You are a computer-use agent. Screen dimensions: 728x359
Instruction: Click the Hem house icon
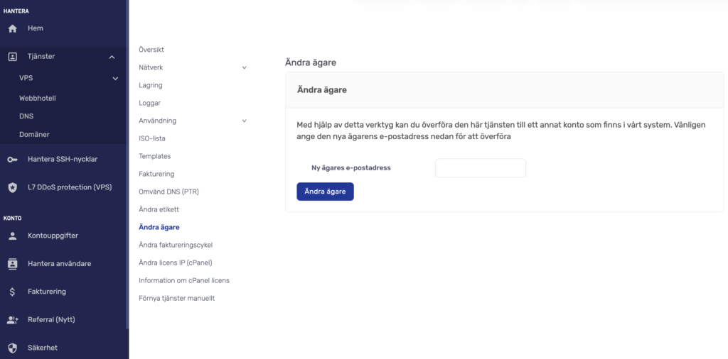(x=12, y=28)
